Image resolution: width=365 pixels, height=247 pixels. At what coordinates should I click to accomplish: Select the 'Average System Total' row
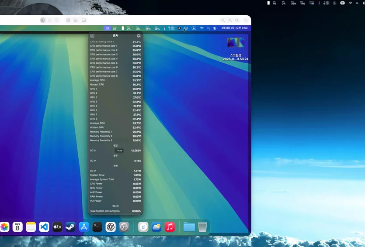tap(115, 179)
